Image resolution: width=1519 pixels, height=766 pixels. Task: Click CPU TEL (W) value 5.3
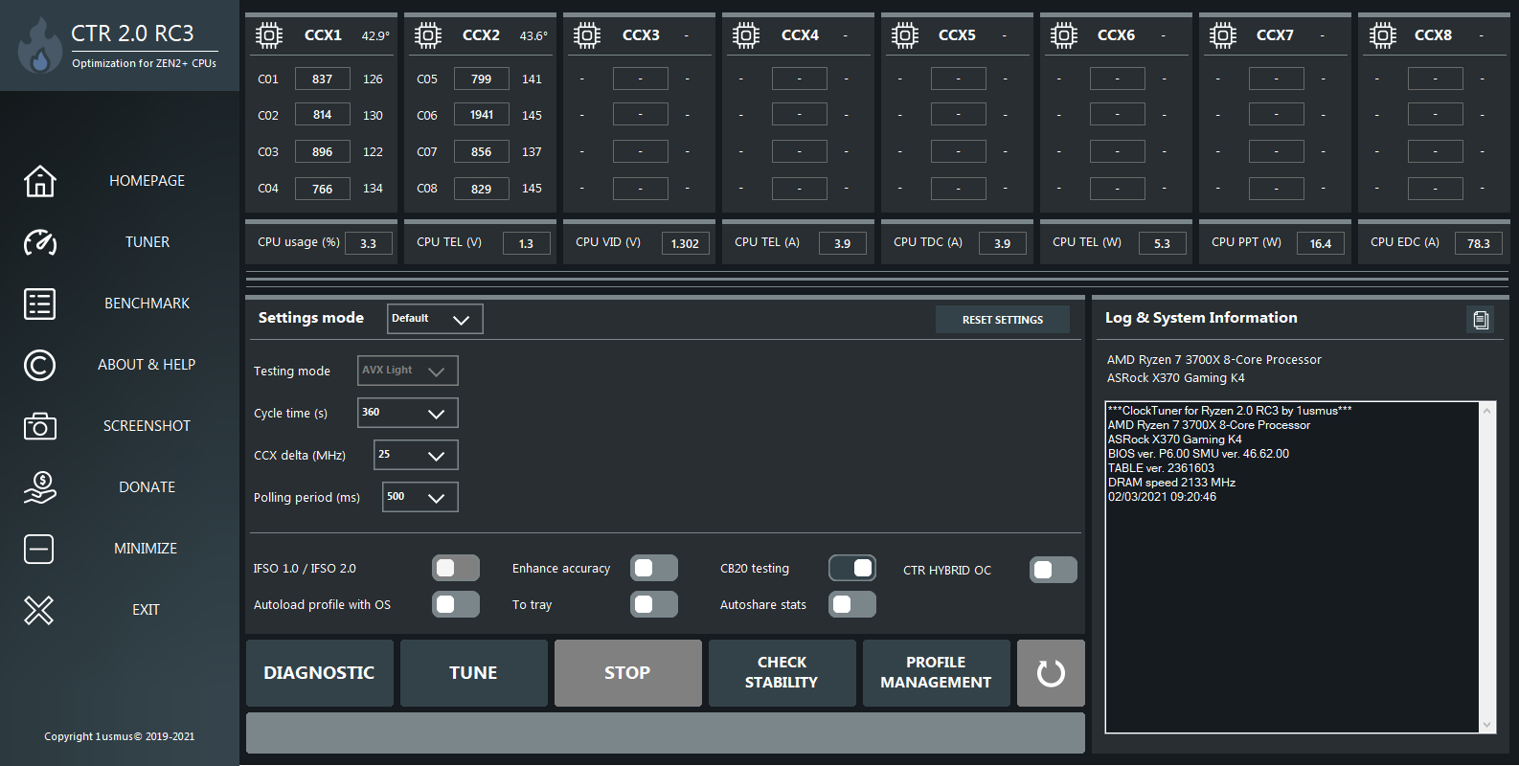coord(1162,243)
